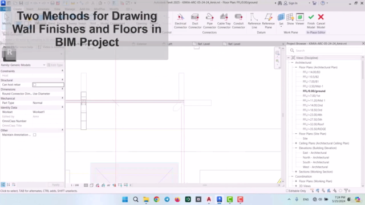Expand Ceiling Plans (Architectural Ceiling Plan) node
Viewport: 365px width, 205px height.
click(x=296, y=143)
